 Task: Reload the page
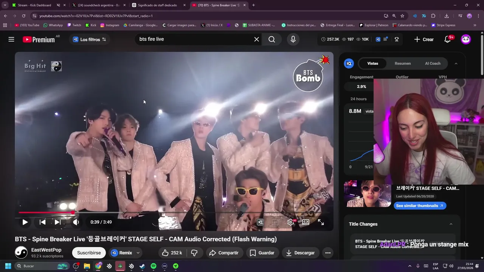(23, 16)
